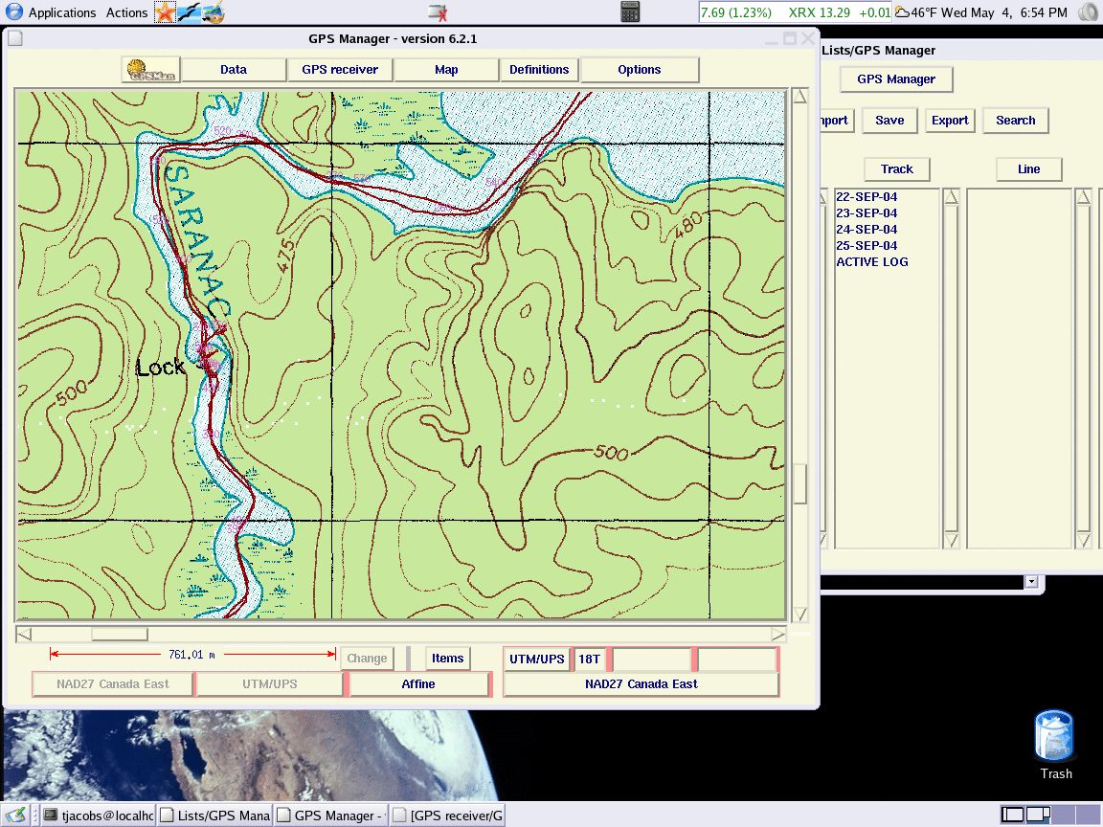Click the partially hidden Import button
1103x827 pixels.
coord(837,121)
